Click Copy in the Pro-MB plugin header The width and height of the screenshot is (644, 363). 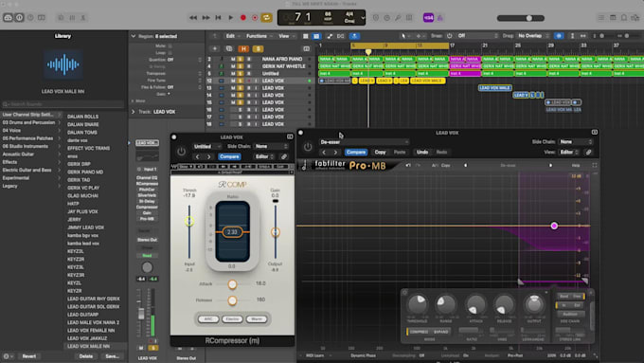click(x=380, y=153)
